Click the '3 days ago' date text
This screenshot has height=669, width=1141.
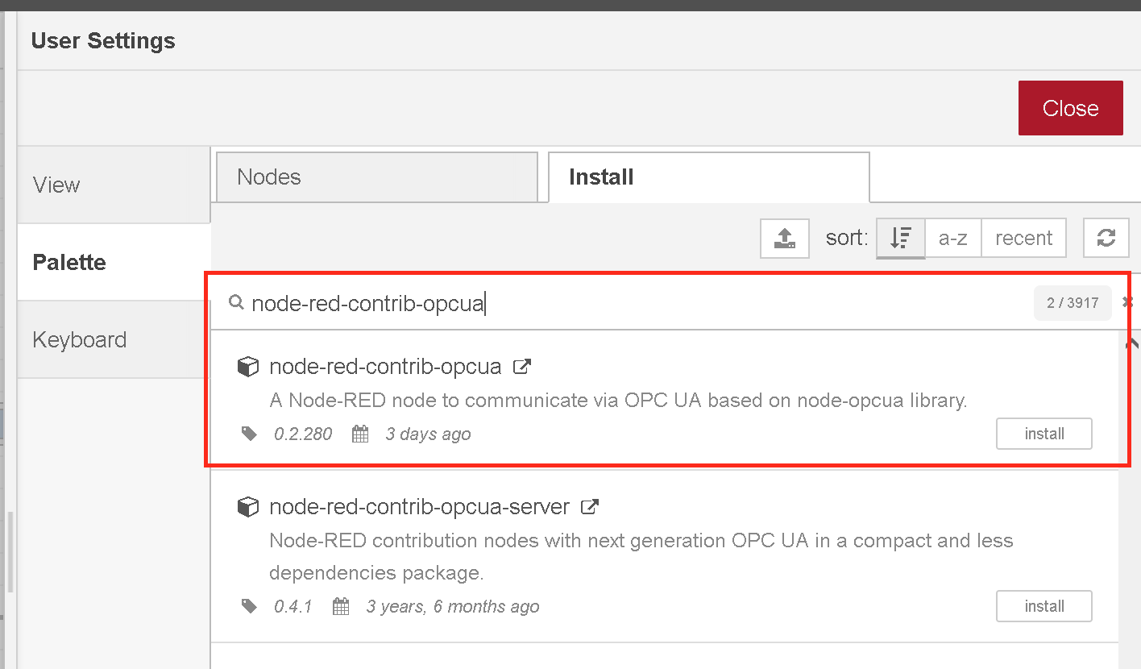click(x=428, y=434)
